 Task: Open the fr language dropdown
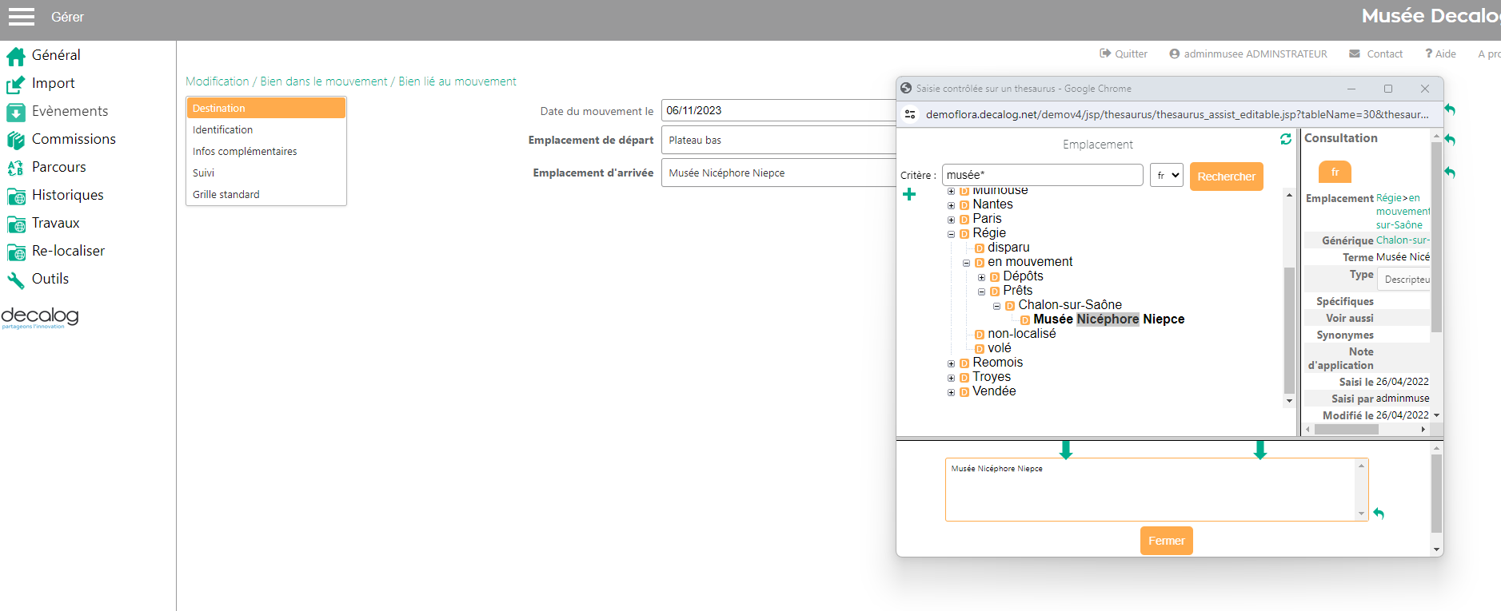pyautogui.click(x=1166, y=175)
